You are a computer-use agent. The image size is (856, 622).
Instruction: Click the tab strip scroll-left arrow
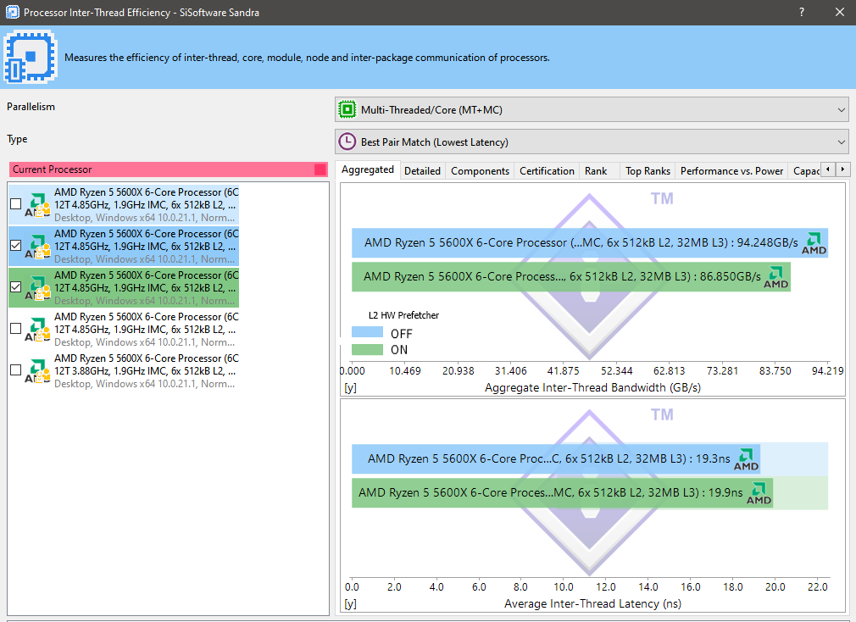coord(828,169)
